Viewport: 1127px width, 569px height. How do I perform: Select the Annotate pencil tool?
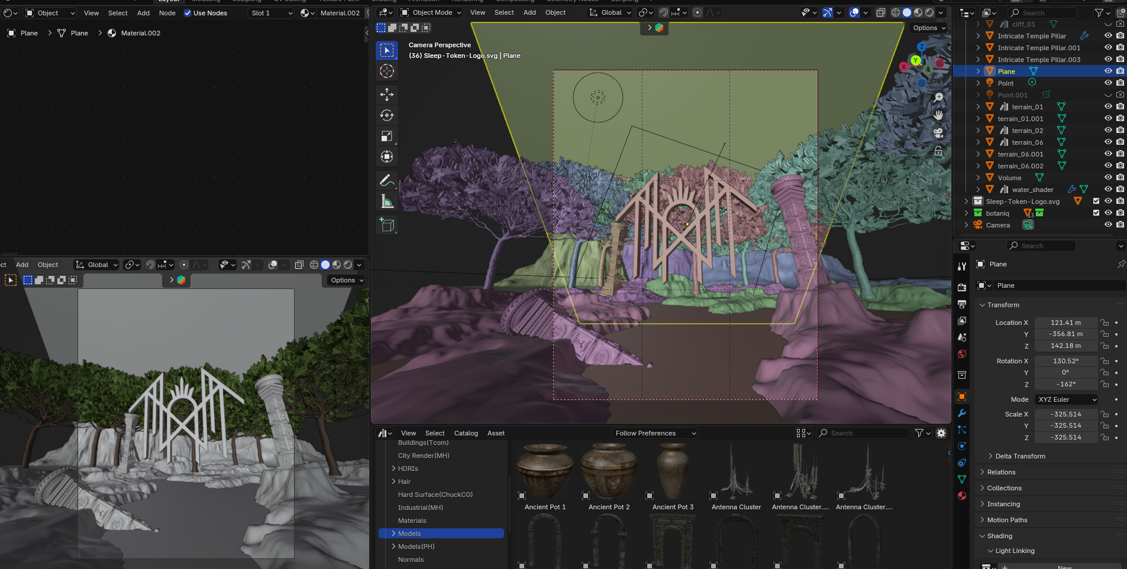click(x=387, y=181)
